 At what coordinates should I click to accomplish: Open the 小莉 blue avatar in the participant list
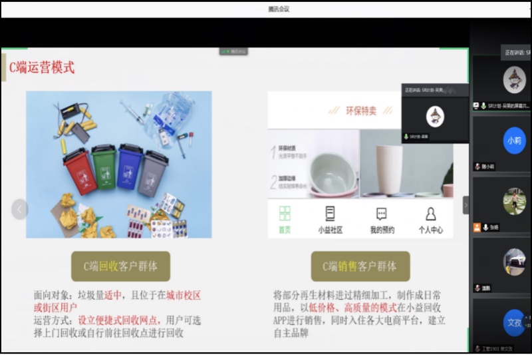click(514, 140)
